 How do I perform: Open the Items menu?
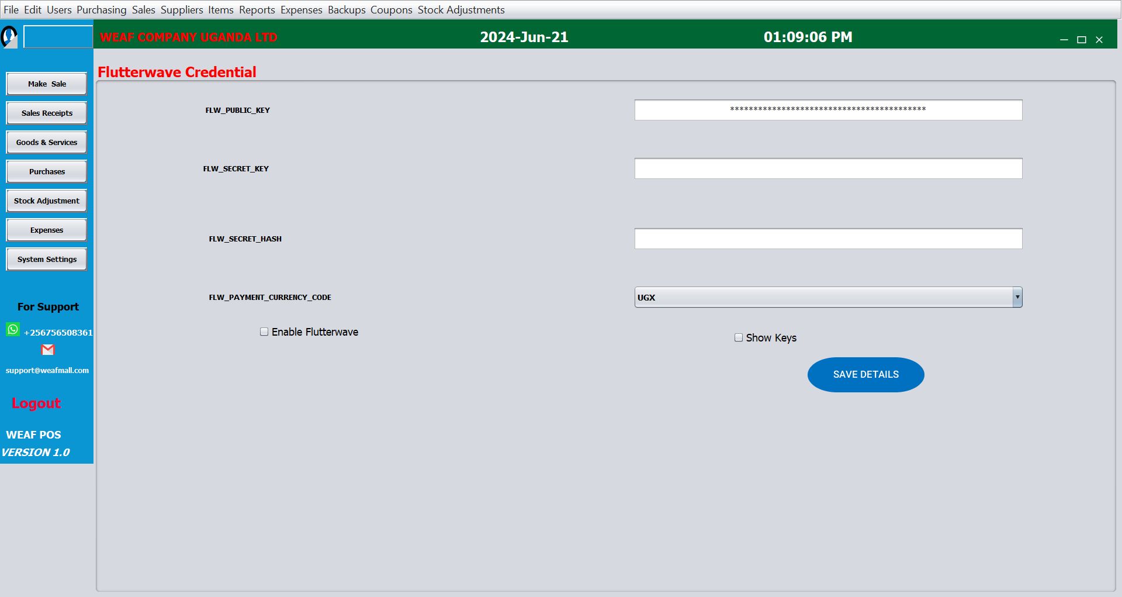click(x=221, y=10)
